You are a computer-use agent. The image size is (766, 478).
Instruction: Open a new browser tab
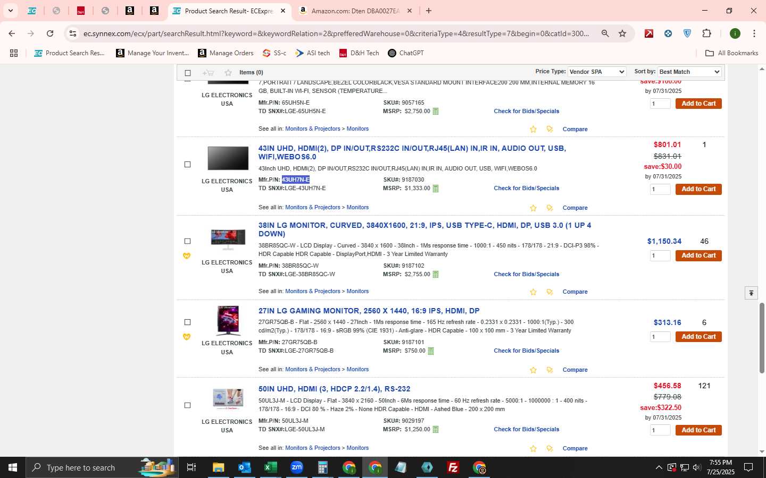pyautogui.click(x=429, y=11)
